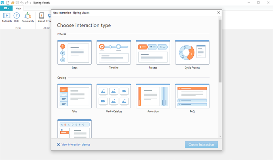273x160 pixels.
Task: Click the Help question mark icon
Action: click(17, 17)
